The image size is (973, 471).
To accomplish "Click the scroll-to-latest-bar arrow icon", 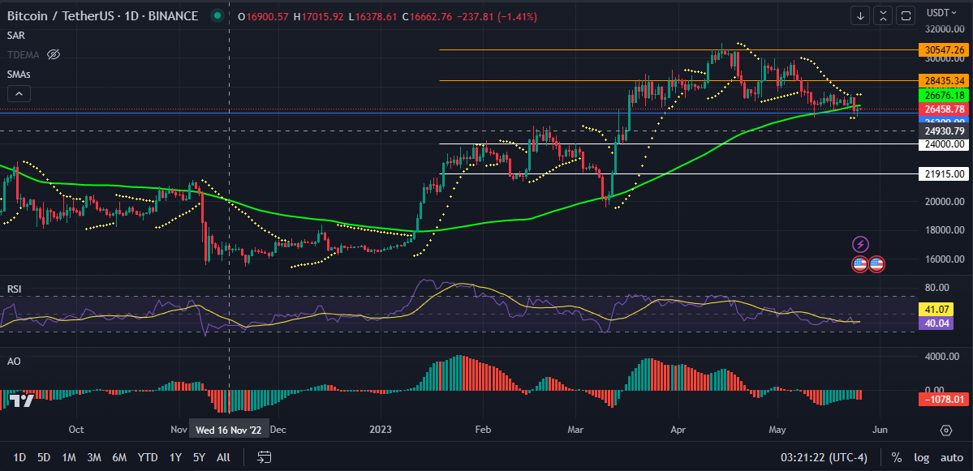I will 860,15.
